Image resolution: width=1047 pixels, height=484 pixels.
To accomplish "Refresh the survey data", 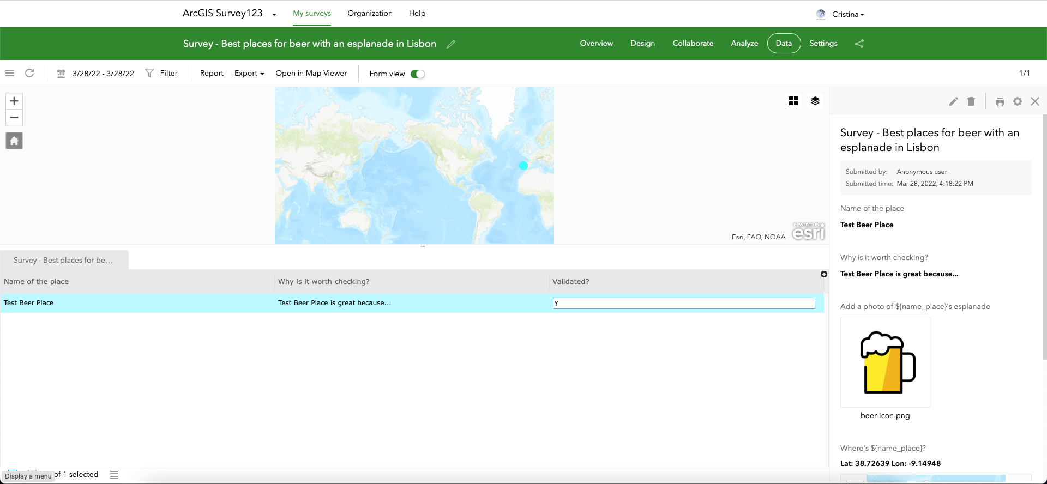I will click(29, 73).
